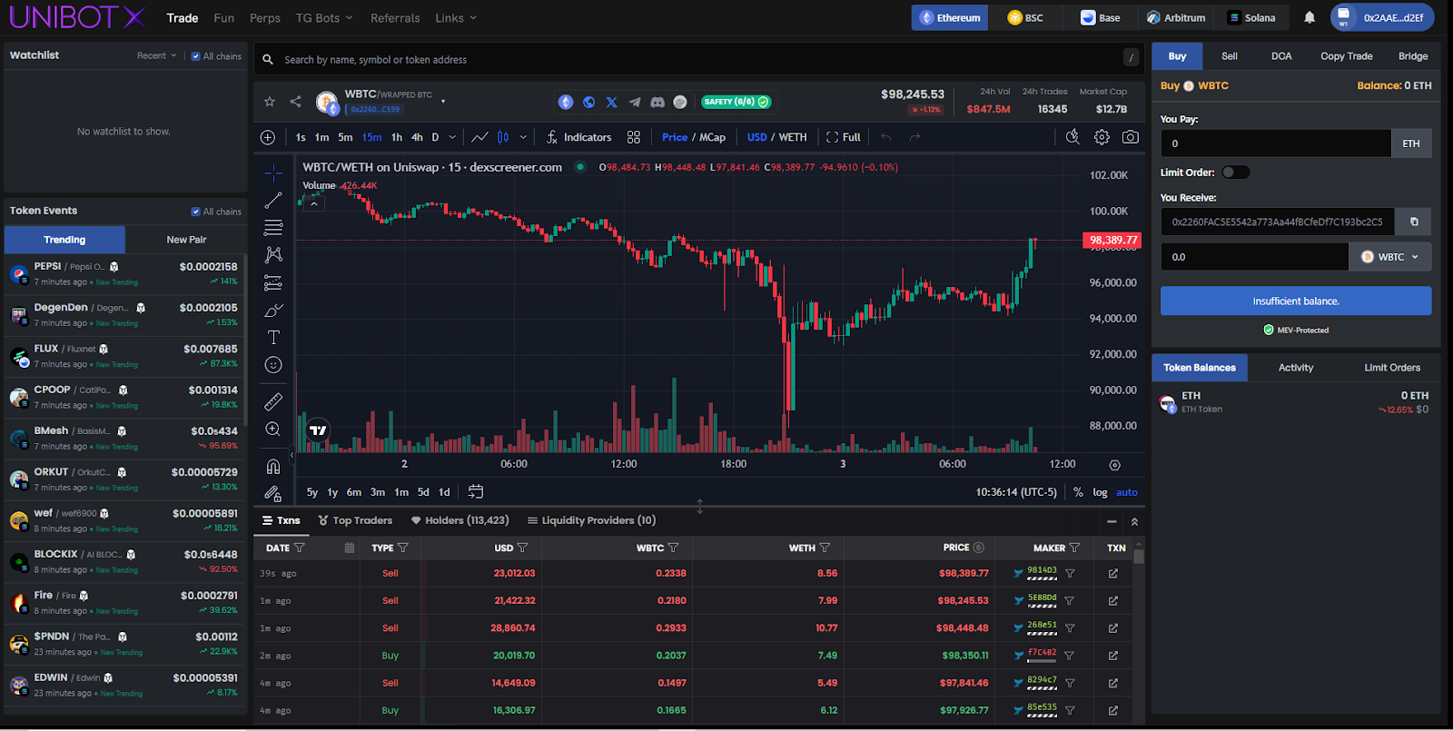This screenshot has width=1453, height=731.
Task: Switch chart to MCap view
Action: click(x=712, y=137)
